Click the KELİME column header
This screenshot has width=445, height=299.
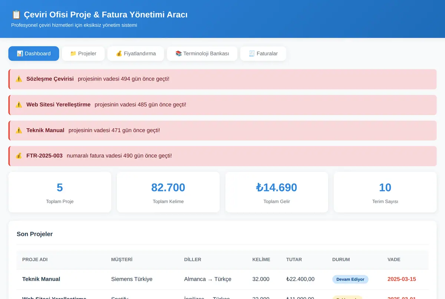[x=261, y=260]
